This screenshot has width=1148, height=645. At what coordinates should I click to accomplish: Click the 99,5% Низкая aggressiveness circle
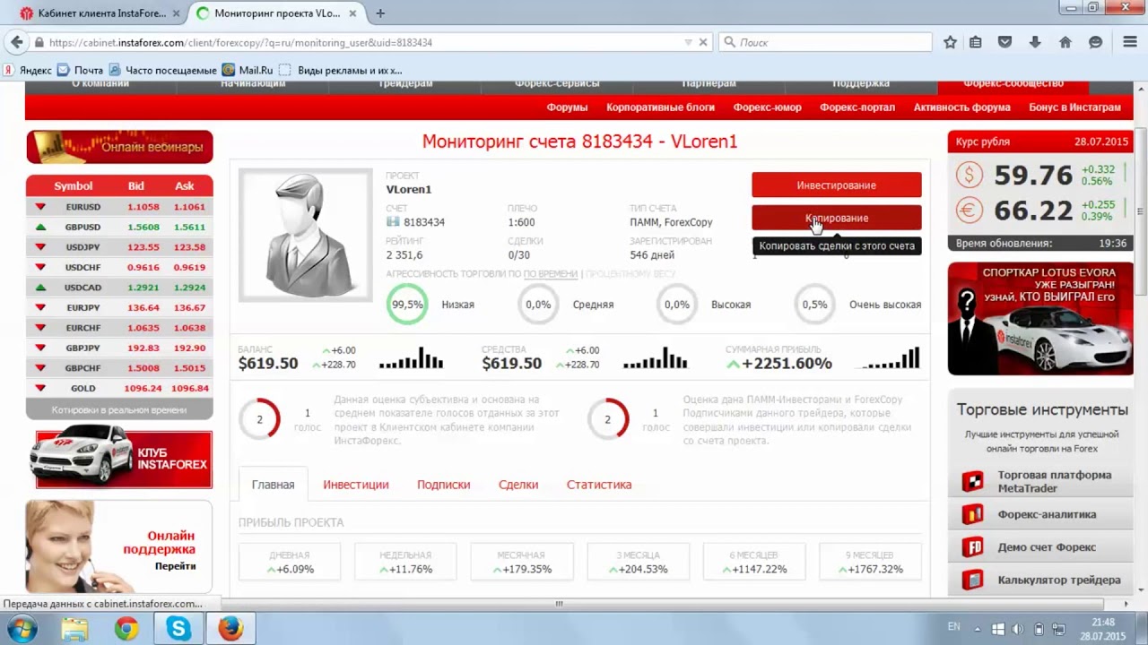(407, 305)
